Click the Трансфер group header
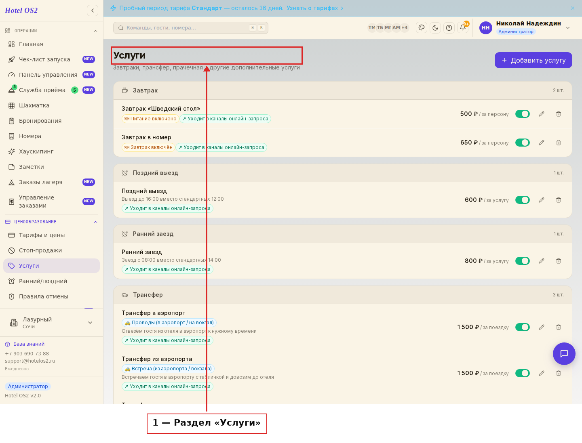This screenshot has height=443, width=582. point(343,295)
